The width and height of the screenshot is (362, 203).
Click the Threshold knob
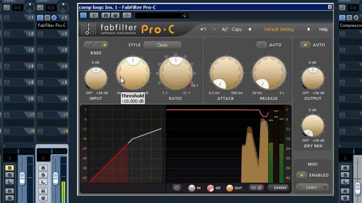click(133, 73)
